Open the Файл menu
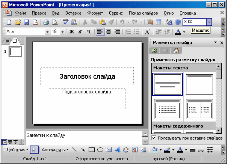The width and height of the screenshot is (227, 164). point(21,13)
